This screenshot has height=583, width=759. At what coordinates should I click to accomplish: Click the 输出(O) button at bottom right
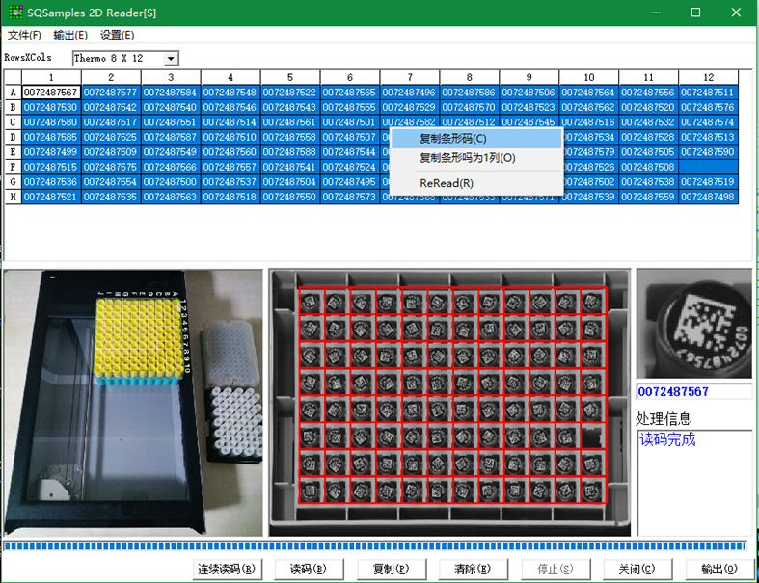718,569
